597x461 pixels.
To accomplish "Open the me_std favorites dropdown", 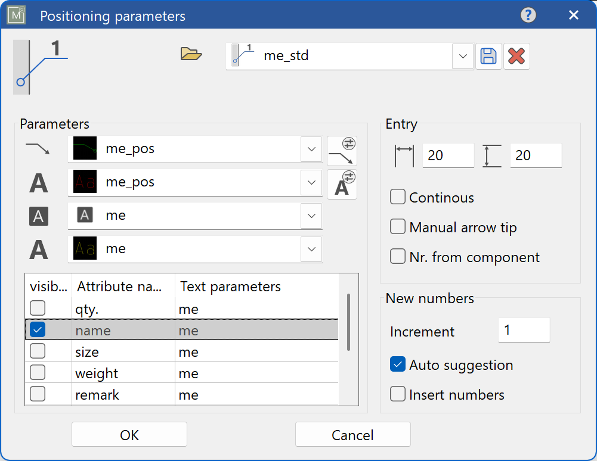I will click(463, 55).
